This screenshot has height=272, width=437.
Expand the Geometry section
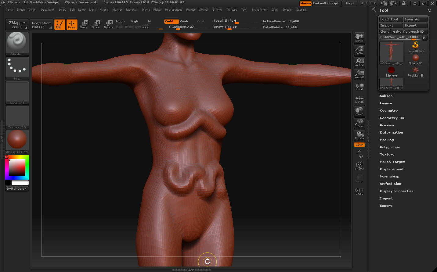[388, 111]
